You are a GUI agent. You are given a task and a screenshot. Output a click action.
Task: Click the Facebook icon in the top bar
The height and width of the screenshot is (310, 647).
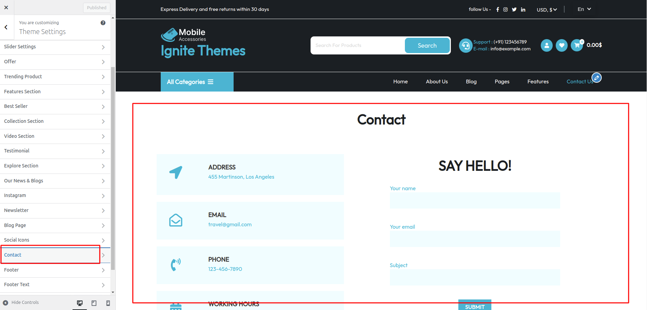(498, 10)
